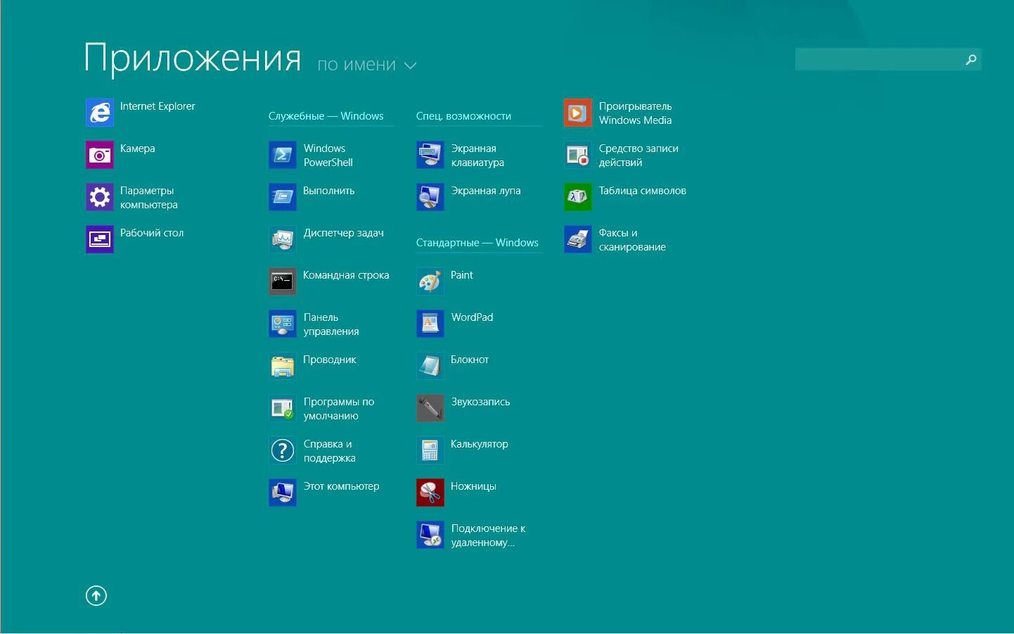The image size is (1014, 634).
Task: Launch Факсы и сканирование icon
Action: [x=578, y=239]
